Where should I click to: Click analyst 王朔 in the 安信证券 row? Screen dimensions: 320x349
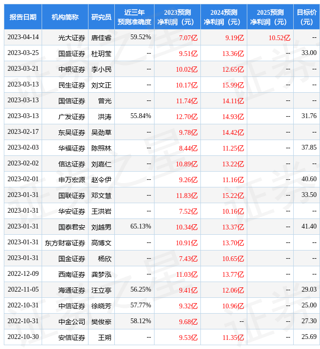click(x=105, y=338)
